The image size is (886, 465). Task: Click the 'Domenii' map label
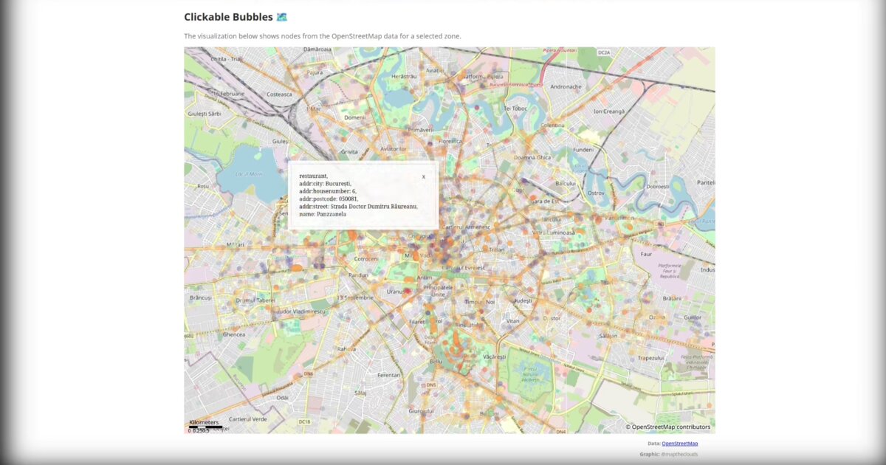[355, 117]
